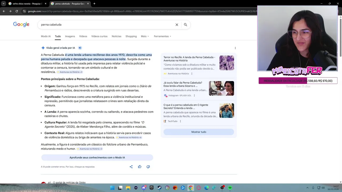The height and width of the screenshot is (192, 342).
Task: Select the Tudo search tab
Action: (58, 36)
